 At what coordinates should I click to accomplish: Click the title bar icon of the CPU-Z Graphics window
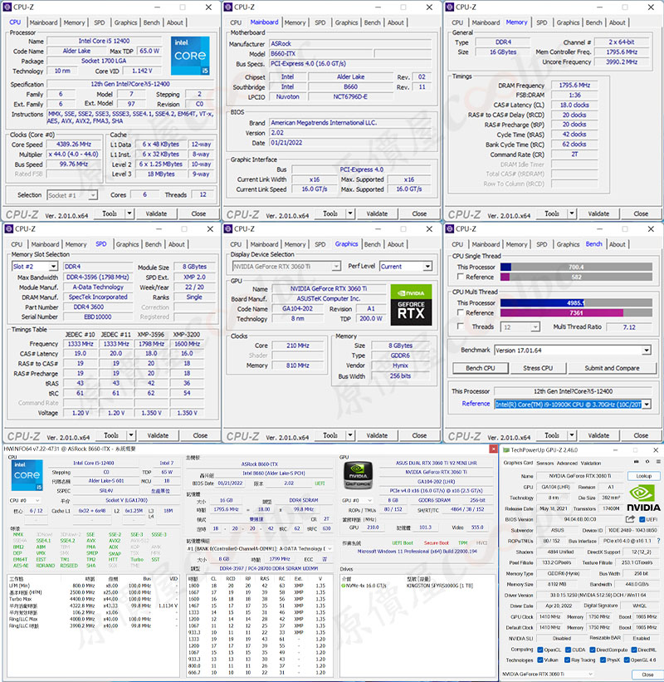tap(227, 228)
